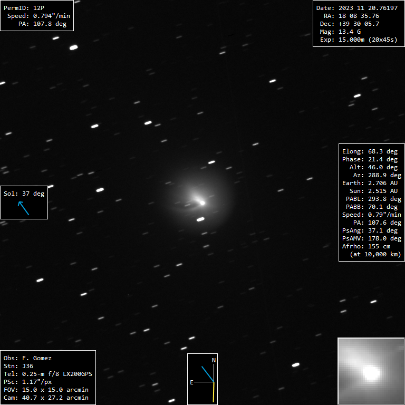Click the 'PermID: 12P' text
The height and width of the screenshot is (405, 405).
point(24,8)
